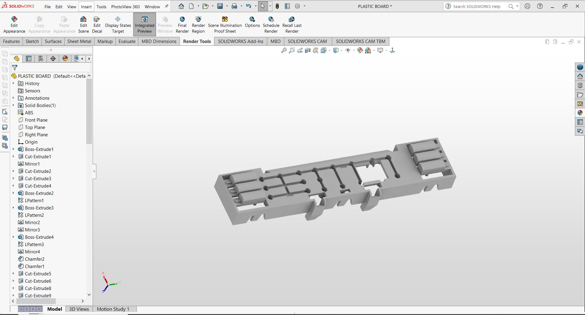585x315 pixels.
Task: Open the File menu
Action: (x=48, y=7)
